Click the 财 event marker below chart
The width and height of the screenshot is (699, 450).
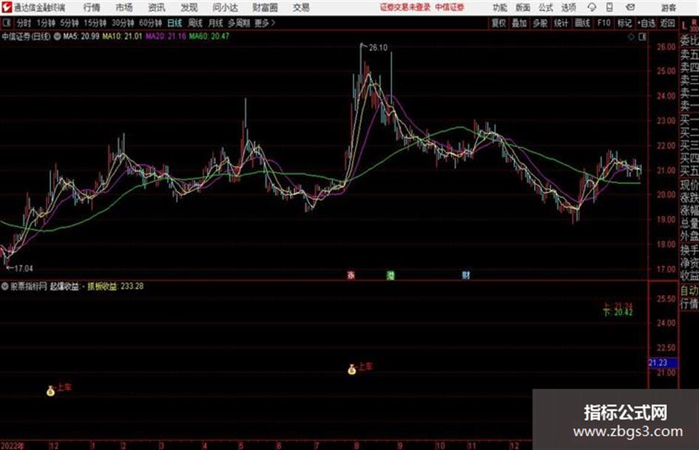466,275
